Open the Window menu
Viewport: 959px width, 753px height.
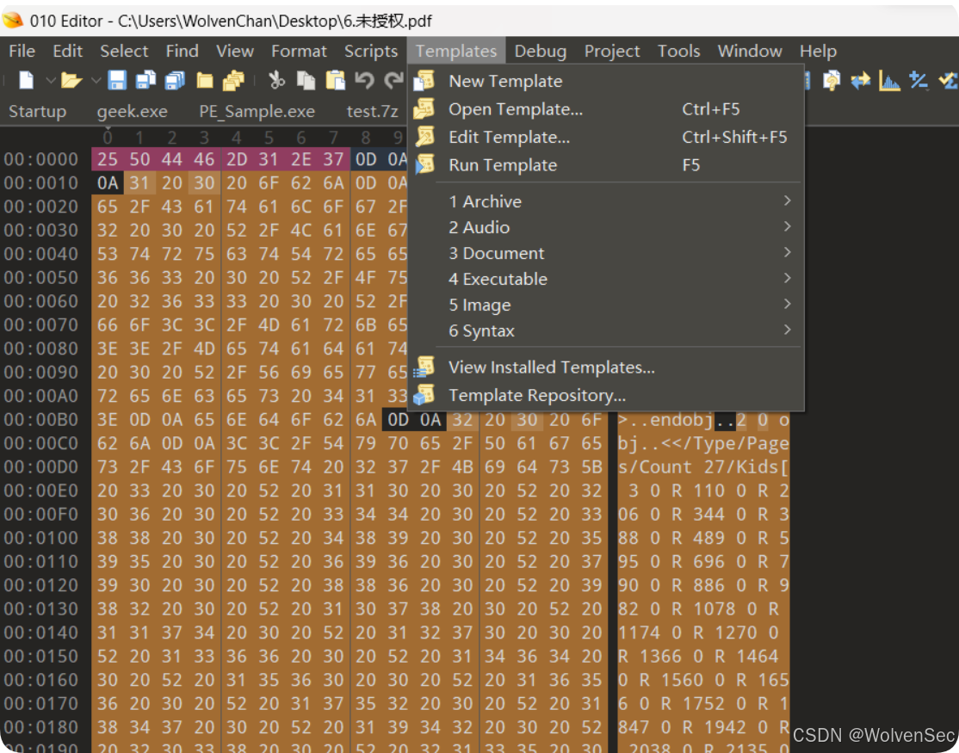(750, 51)
